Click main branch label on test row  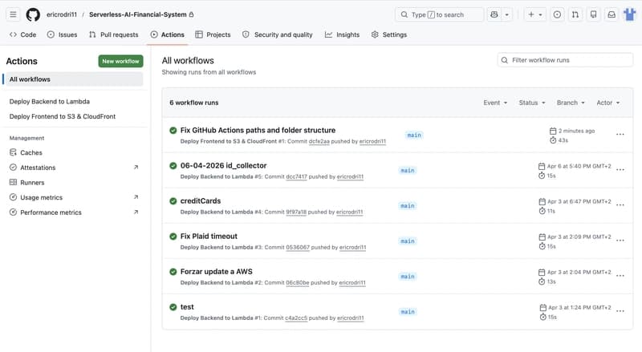click(408, 312)
